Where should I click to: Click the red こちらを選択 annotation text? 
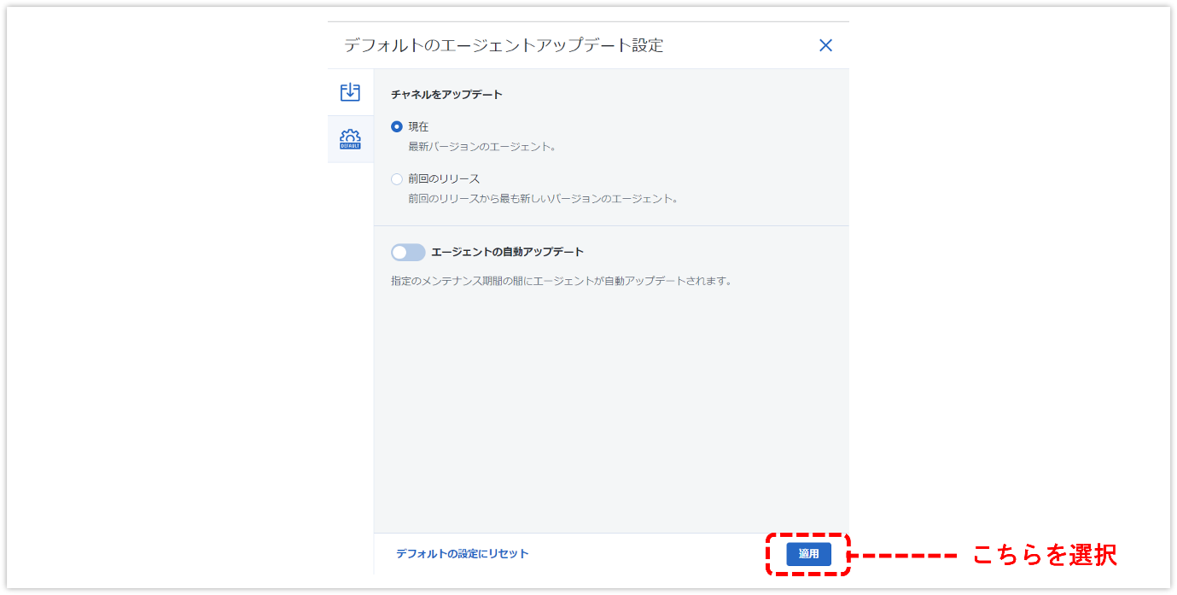click(1045, 555)
